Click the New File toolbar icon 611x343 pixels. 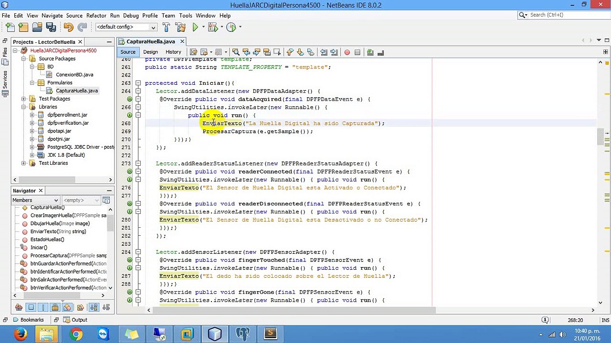[x=10, y=27]
